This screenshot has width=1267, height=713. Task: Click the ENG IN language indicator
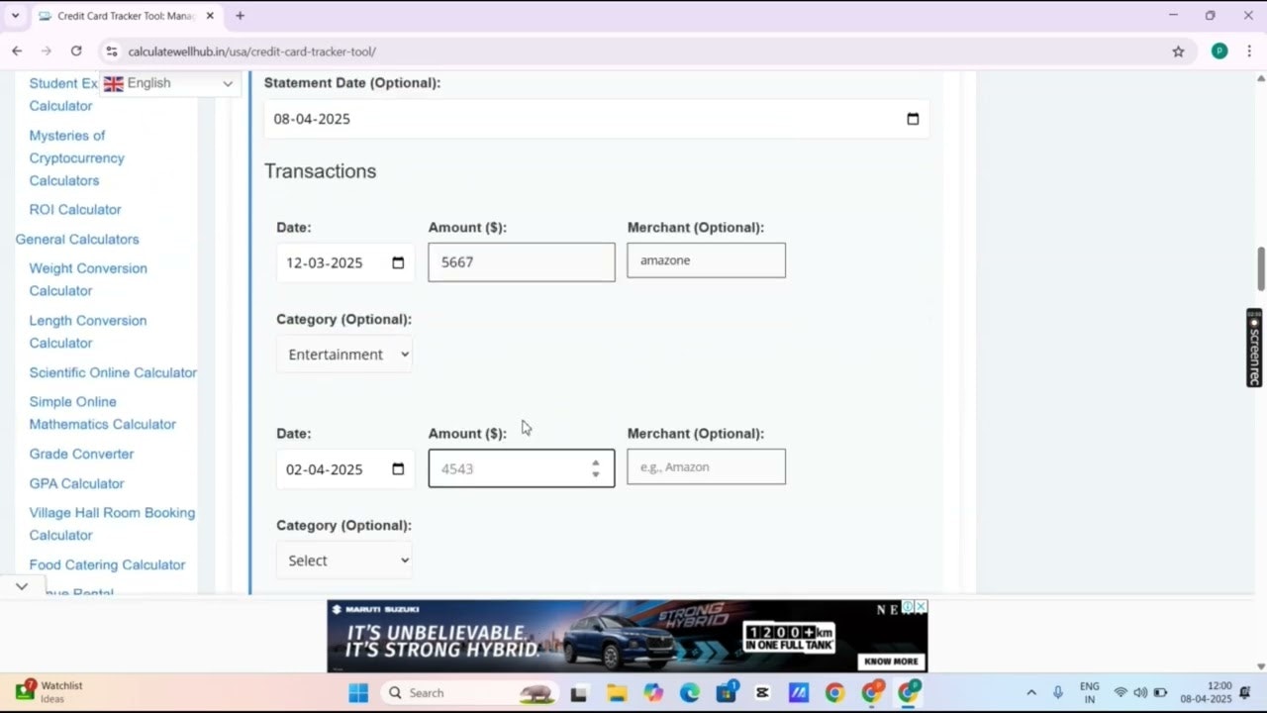(x=1089, y=692)
